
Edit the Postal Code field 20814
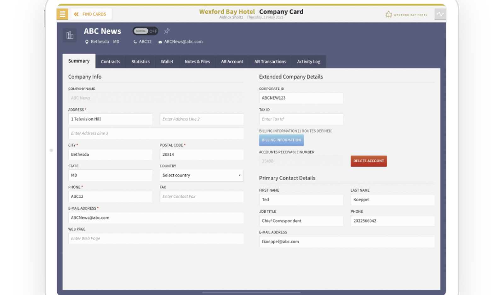(x=202, y=155)
